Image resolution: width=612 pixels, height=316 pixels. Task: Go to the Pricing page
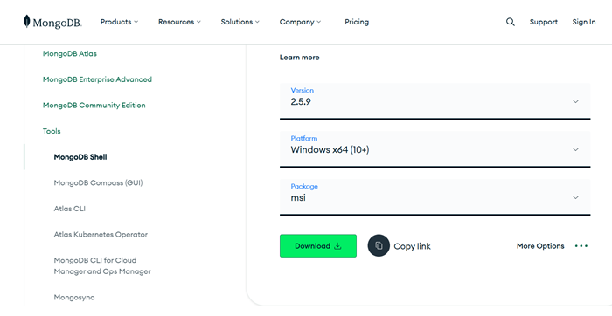click(x=357, y=22)
